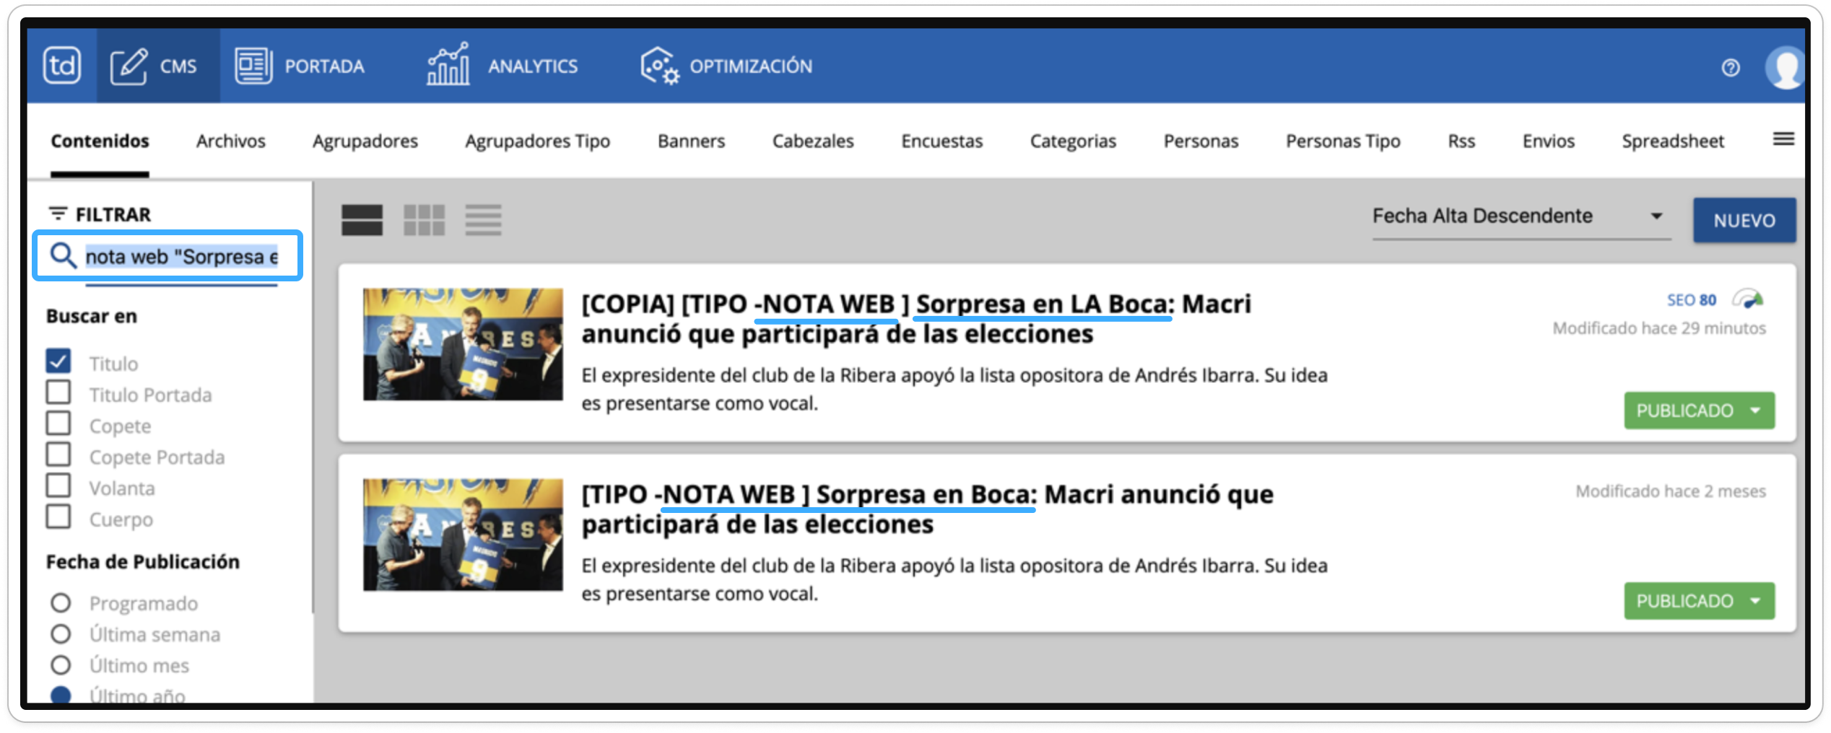The image size is (1831, 733).
Task: Switch to grid view layout
Action: 424,220
